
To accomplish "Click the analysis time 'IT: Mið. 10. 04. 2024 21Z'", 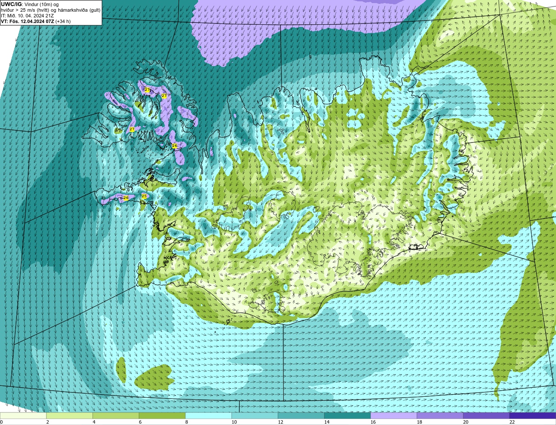I will pos(27,16).
